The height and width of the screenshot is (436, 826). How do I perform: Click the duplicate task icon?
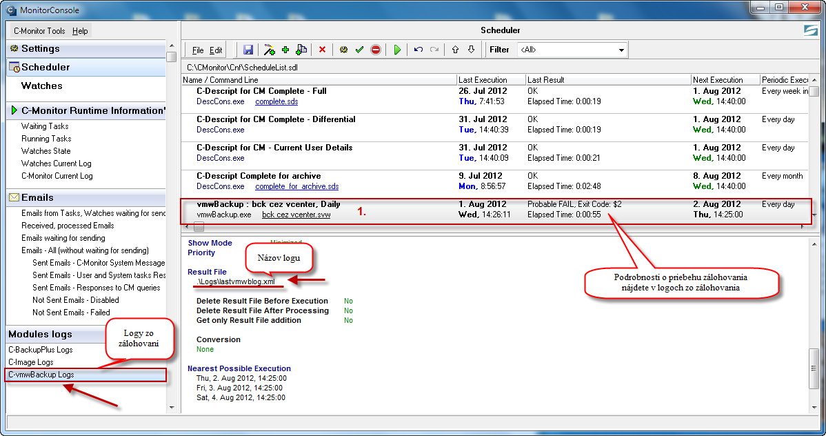pos(301,50)
